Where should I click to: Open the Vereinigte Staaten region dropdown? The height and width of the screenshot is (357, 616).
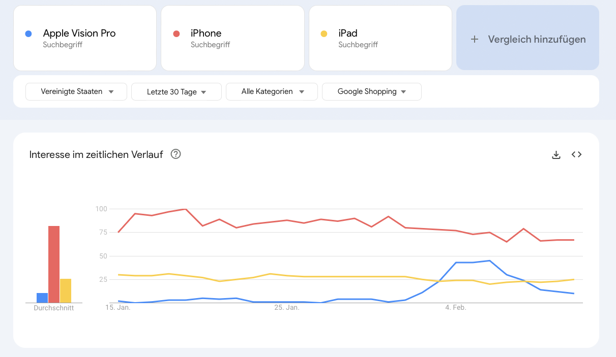pos(76,92)
